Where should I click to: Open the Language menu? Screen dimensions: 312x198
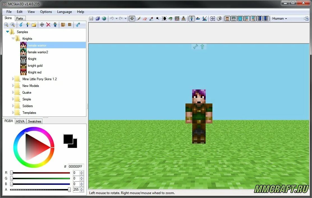(65, 12)
